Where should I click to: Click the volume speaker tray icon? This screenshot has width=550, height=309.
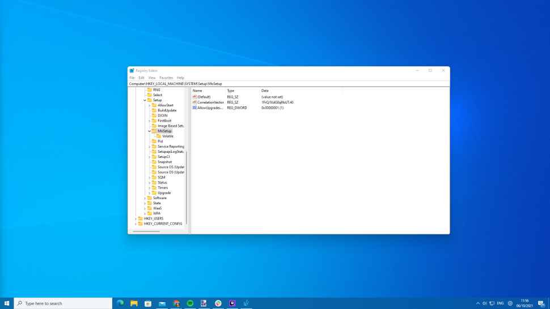click(x=484, y=303)
